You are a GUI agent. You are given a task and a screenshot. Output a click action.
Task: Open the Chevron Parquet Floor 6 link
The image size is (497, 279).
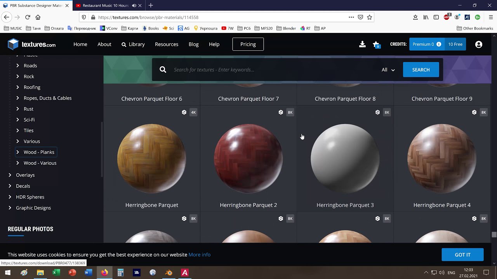tap(152, 99)
